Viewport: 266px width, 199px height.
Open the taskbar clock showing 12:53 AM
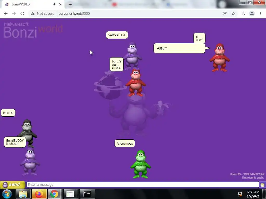click(x=252, y=194)
